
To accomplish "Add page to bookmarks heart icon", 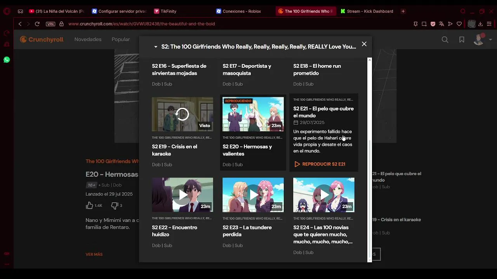I will pos(459,24).
